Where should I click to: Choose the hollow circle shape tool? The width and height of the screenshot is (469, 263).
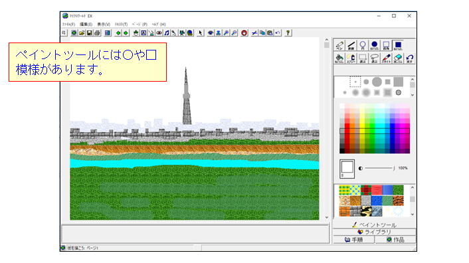pyautogui.click(x=363, y=45)
